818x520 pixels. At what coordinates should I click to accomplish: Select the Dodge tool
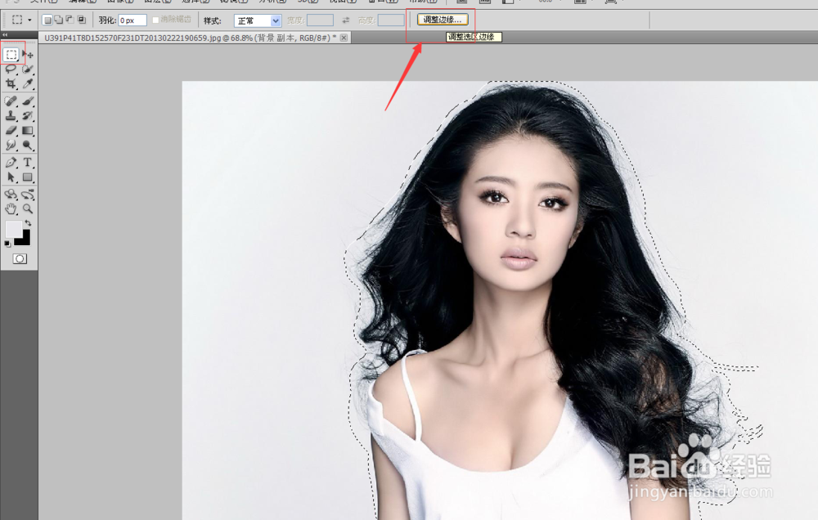28,145
